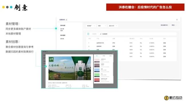
Task: Open the rightmost 筛选 filter dropdown
Action: click(174, 25)
